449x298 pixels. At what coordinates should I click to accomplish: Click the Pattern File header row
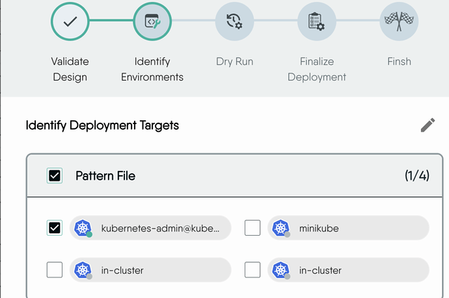tap(234, 175)
